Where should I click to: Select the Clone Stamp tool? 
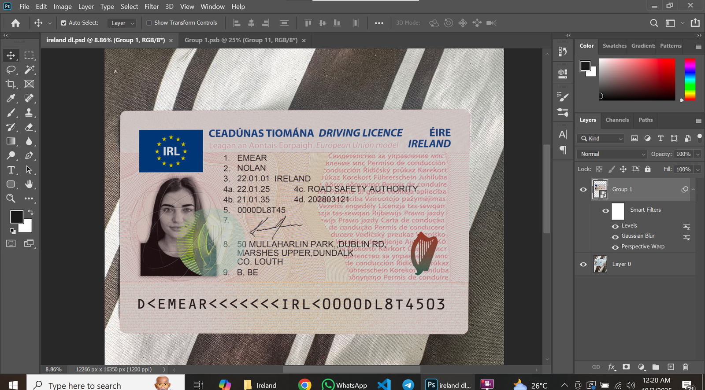[x=29, y=113]
